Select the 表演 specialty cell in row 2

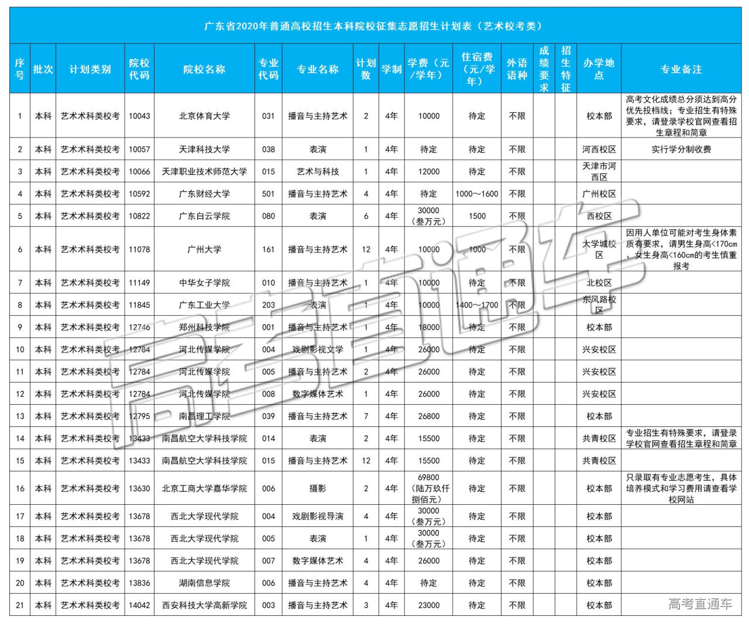tap(318, 149)
